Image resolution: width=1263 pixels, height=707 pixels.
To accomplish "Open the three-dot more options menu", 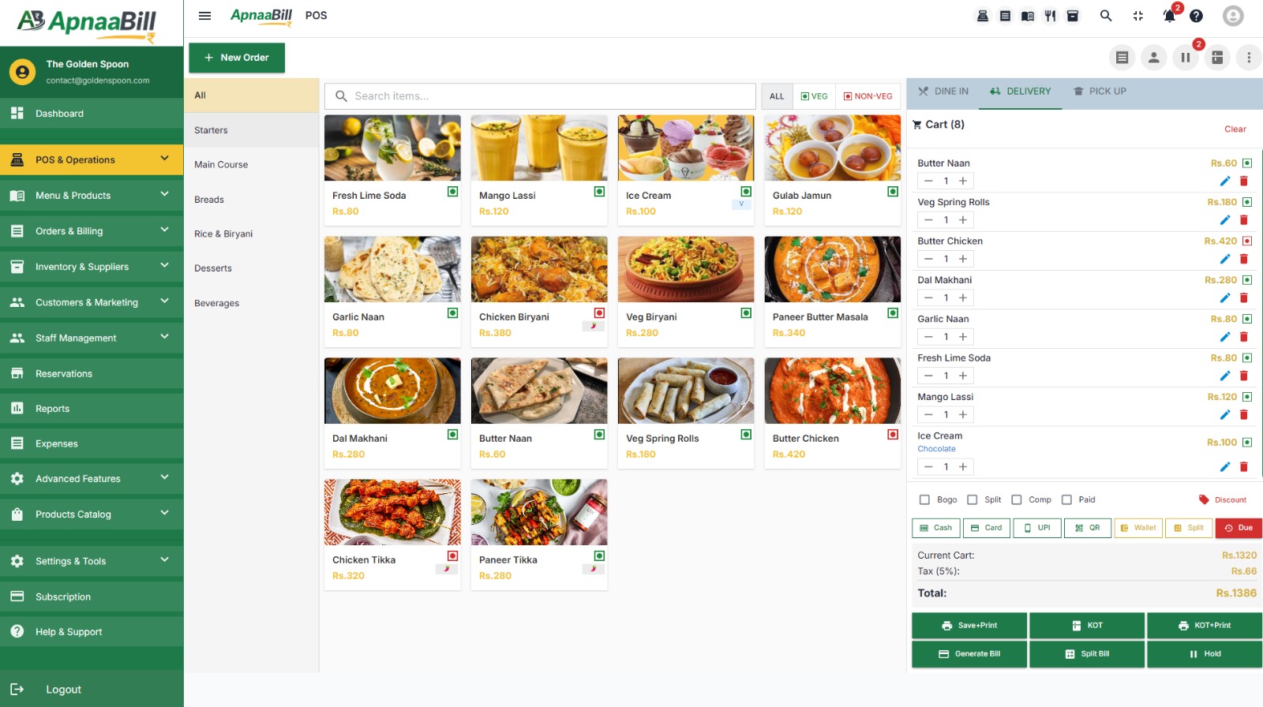I will click(1248, 58).
